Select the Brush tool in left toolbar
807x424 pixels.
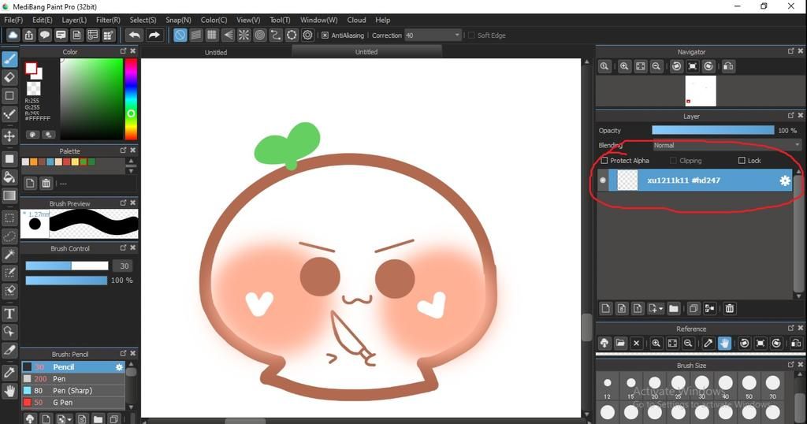pyautogui.click(x=9, y=59)
